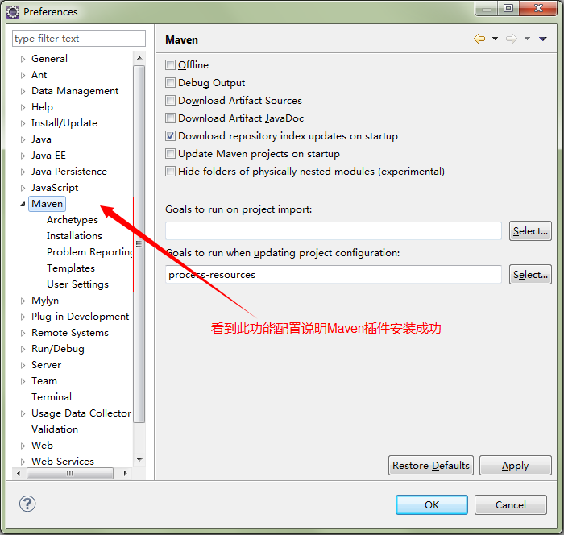Click Select for updating project configuration goals
Image resolution: width=564 pixels, height=535 pixels.
(x=530, y=275)
